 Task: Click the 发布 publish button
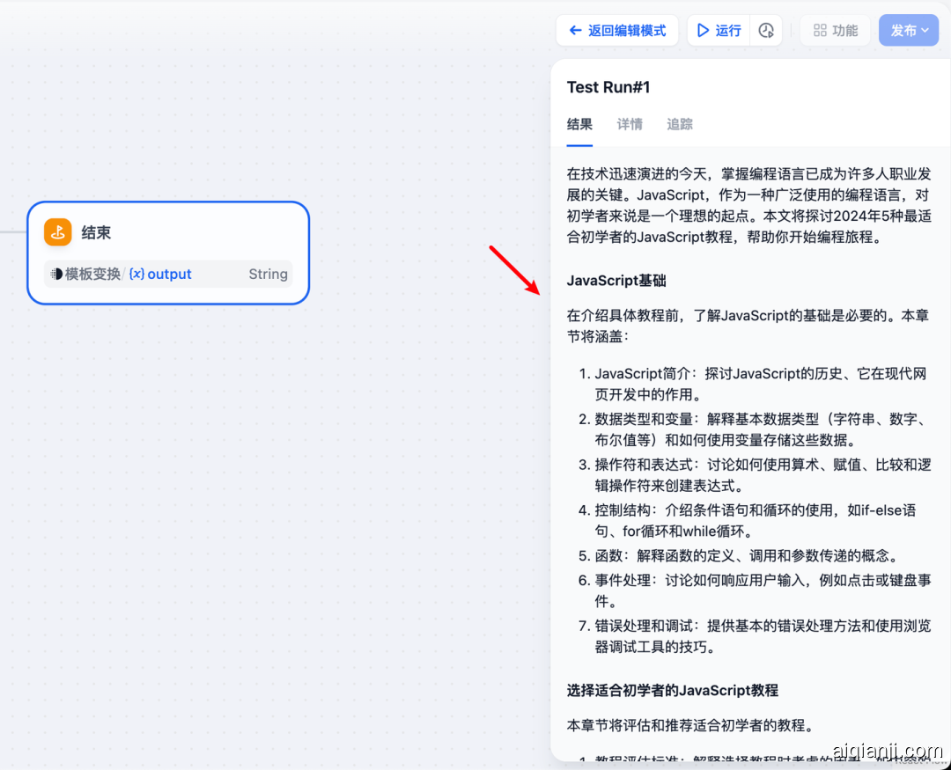point(903,31)
